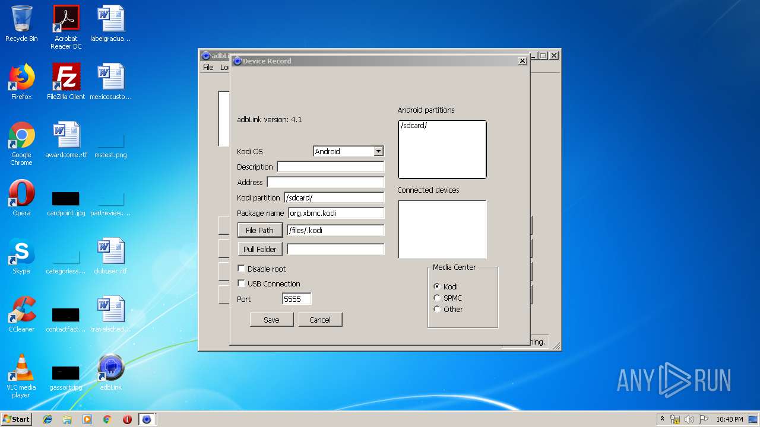Image resolution: width=760 pixels, height=427 pixels.
Task: Open the adbLink desktop shortcut
Action: [x=110, y=372]
